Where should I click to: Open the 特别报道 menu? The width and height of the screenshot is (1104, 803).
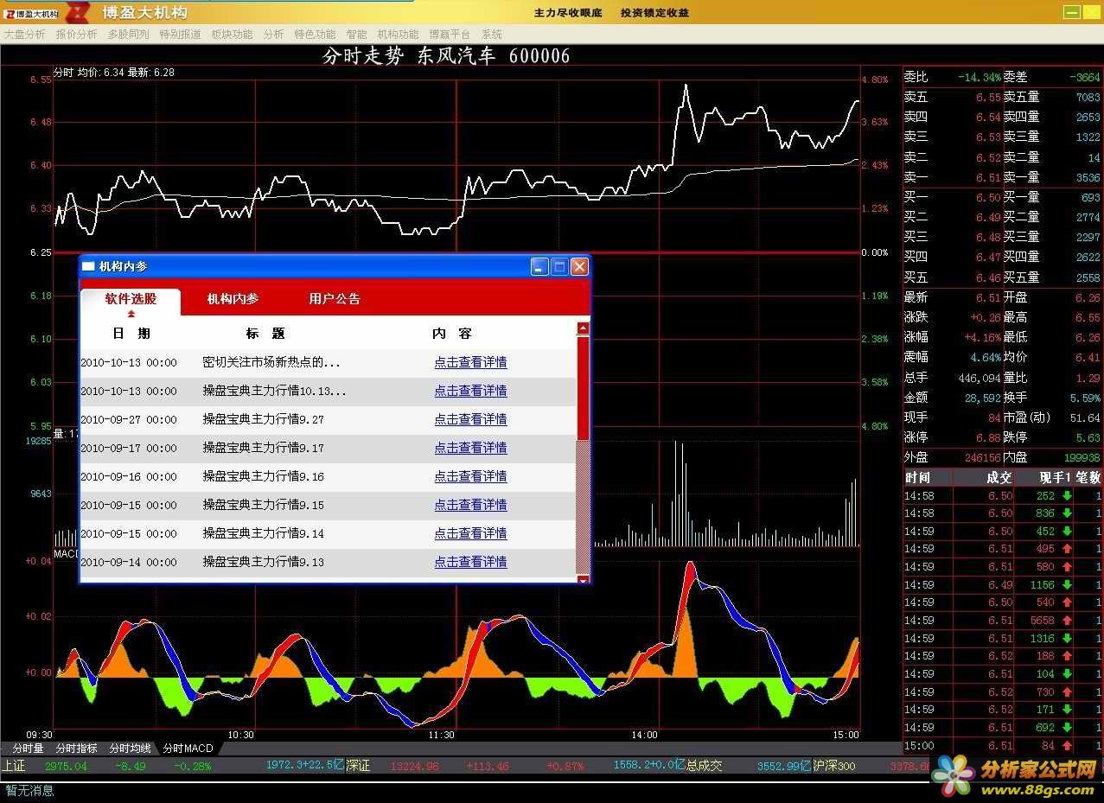click(180, 35)
